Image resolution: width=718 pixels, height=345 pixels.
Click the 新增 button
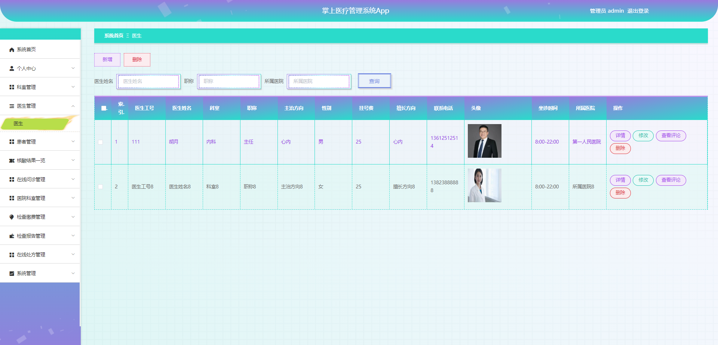107,59
